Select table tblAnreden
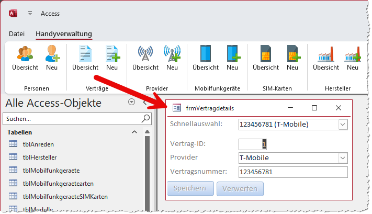Image resolution: width=372 pixels, height=214 pixels. pyautogui.click(x=38, y=144)
